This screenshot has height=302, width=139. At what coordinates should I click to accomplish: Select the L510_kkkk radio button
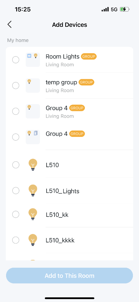coord(16,240)
